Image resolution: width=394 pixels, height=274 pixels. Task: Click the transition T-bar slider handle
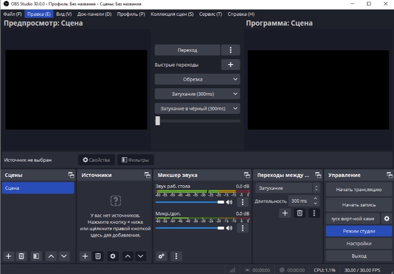(x=158, y=121)
